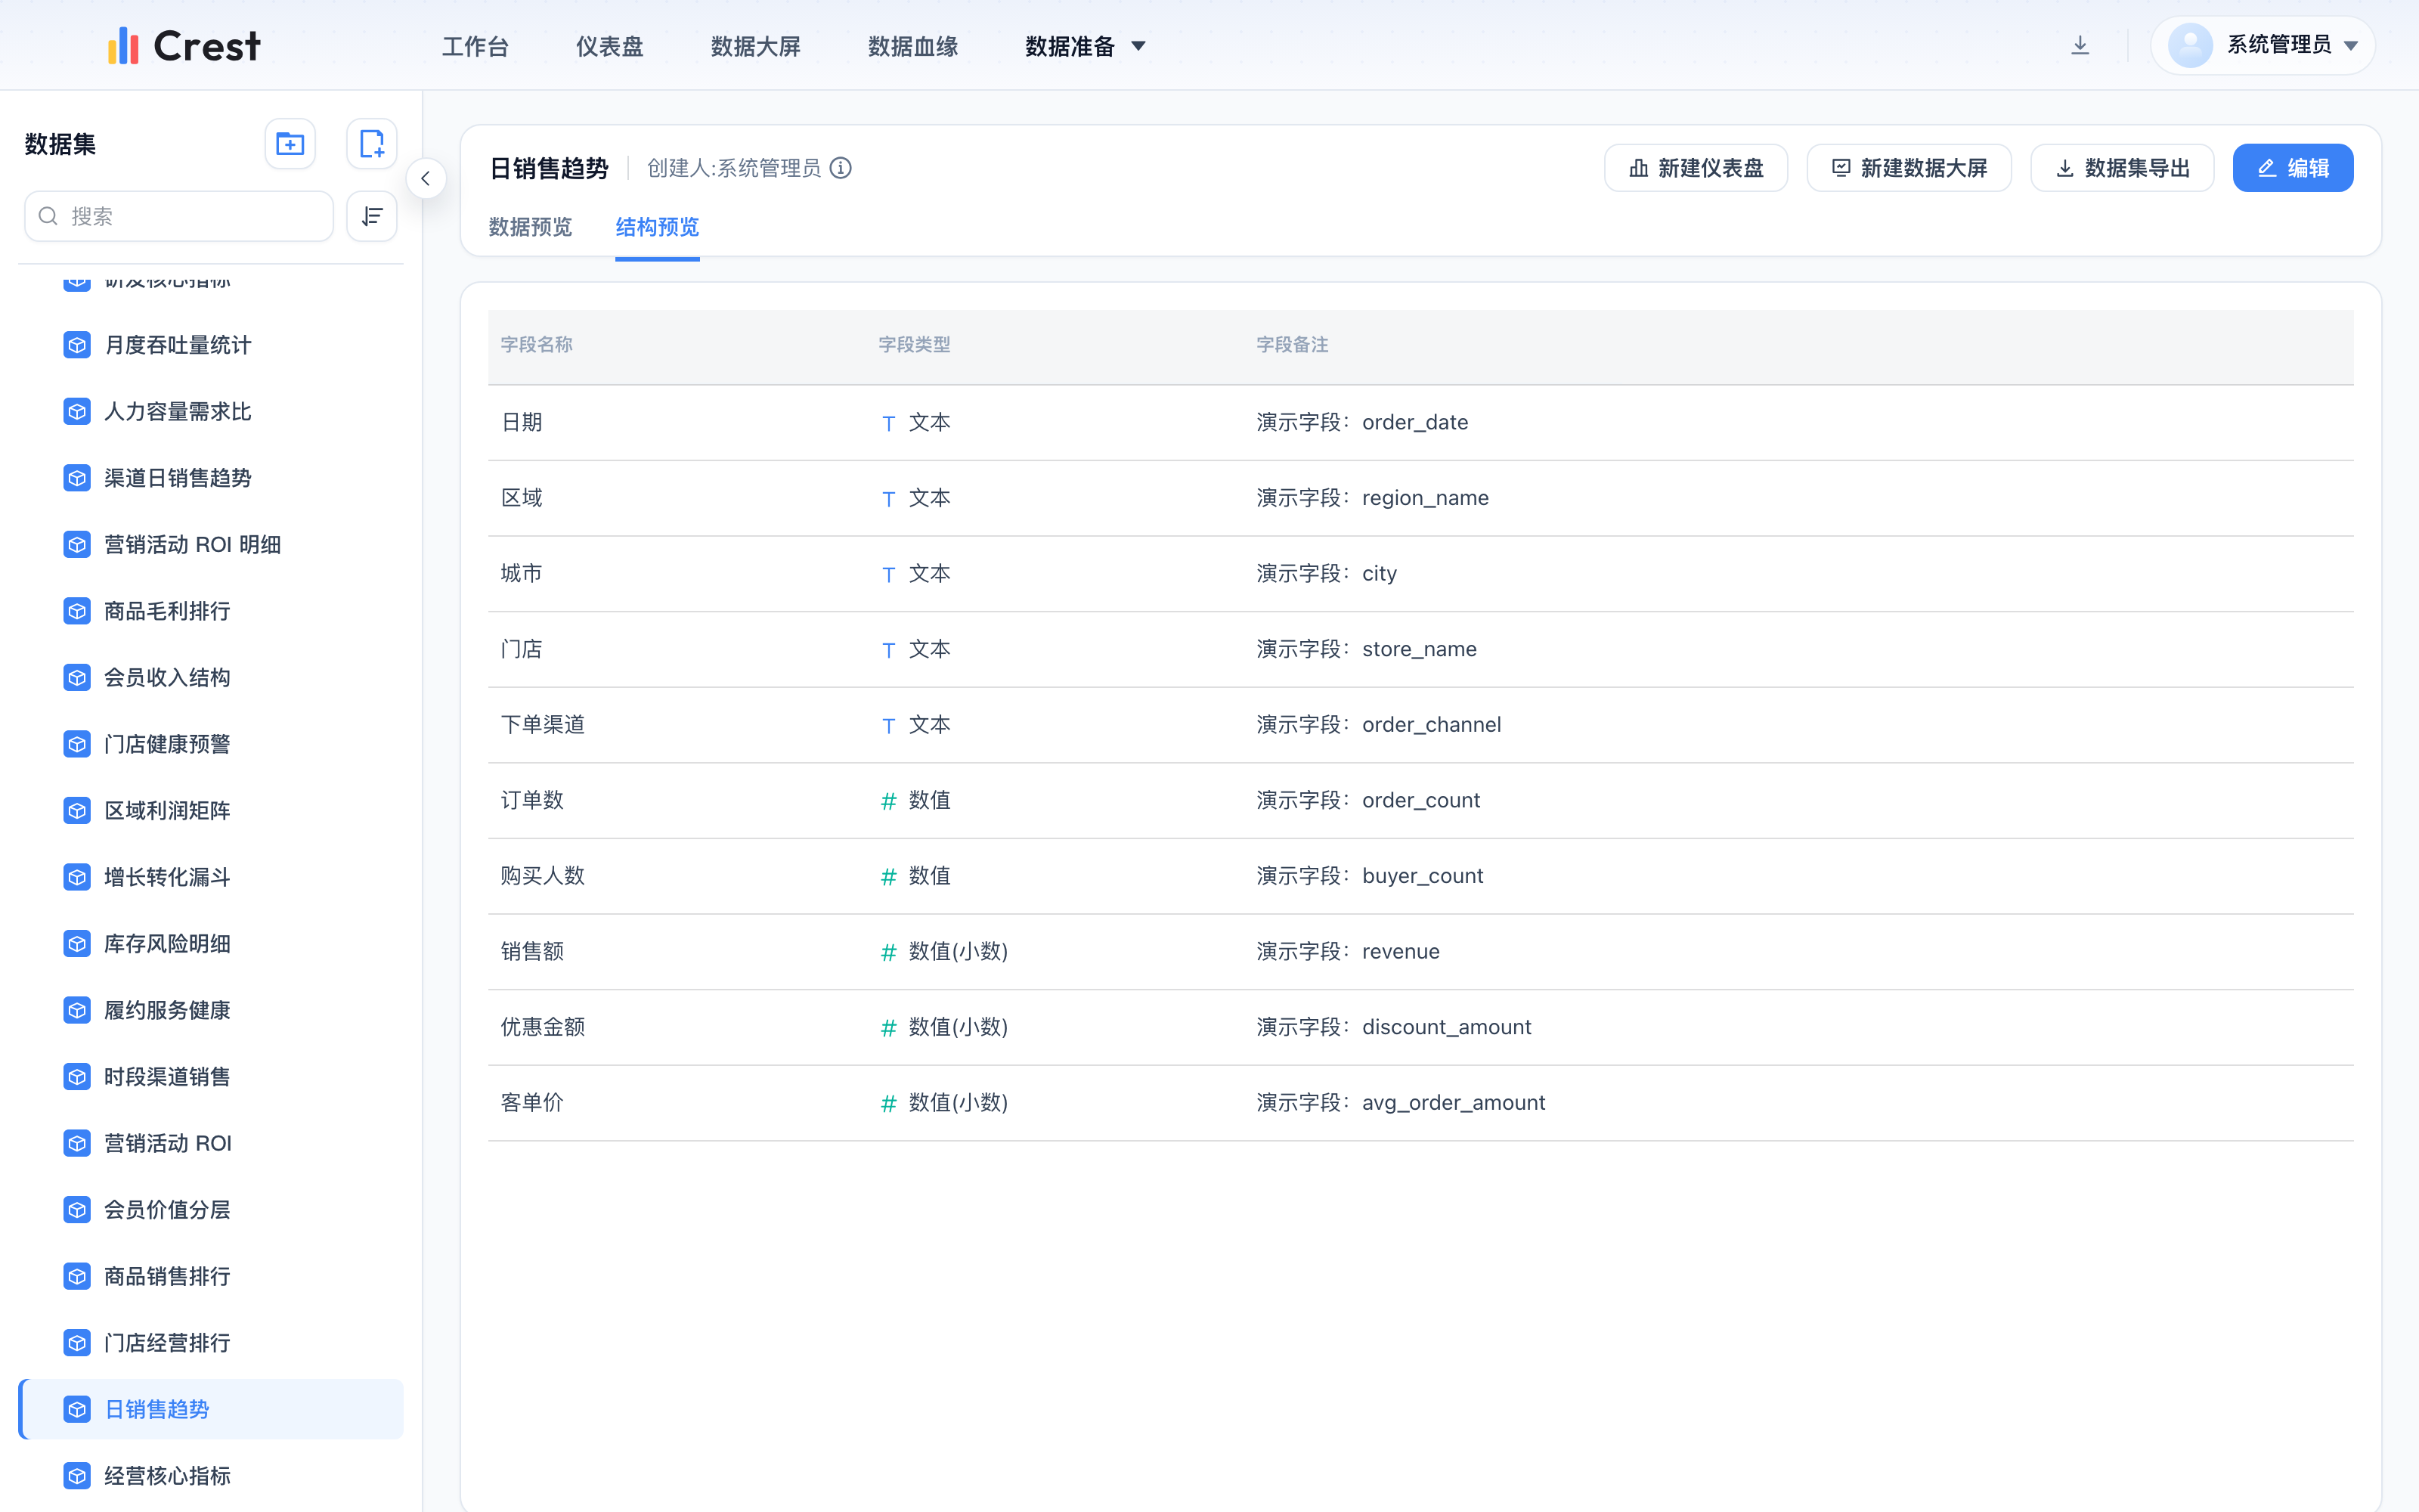Open the 数据大屏 menu
The image size is (2419, 1512).
point(756,46)
